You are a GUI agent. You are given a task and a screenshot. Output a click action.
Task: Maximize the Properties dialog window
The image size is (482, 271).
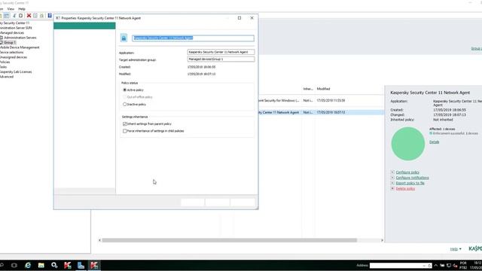[239, 18]
